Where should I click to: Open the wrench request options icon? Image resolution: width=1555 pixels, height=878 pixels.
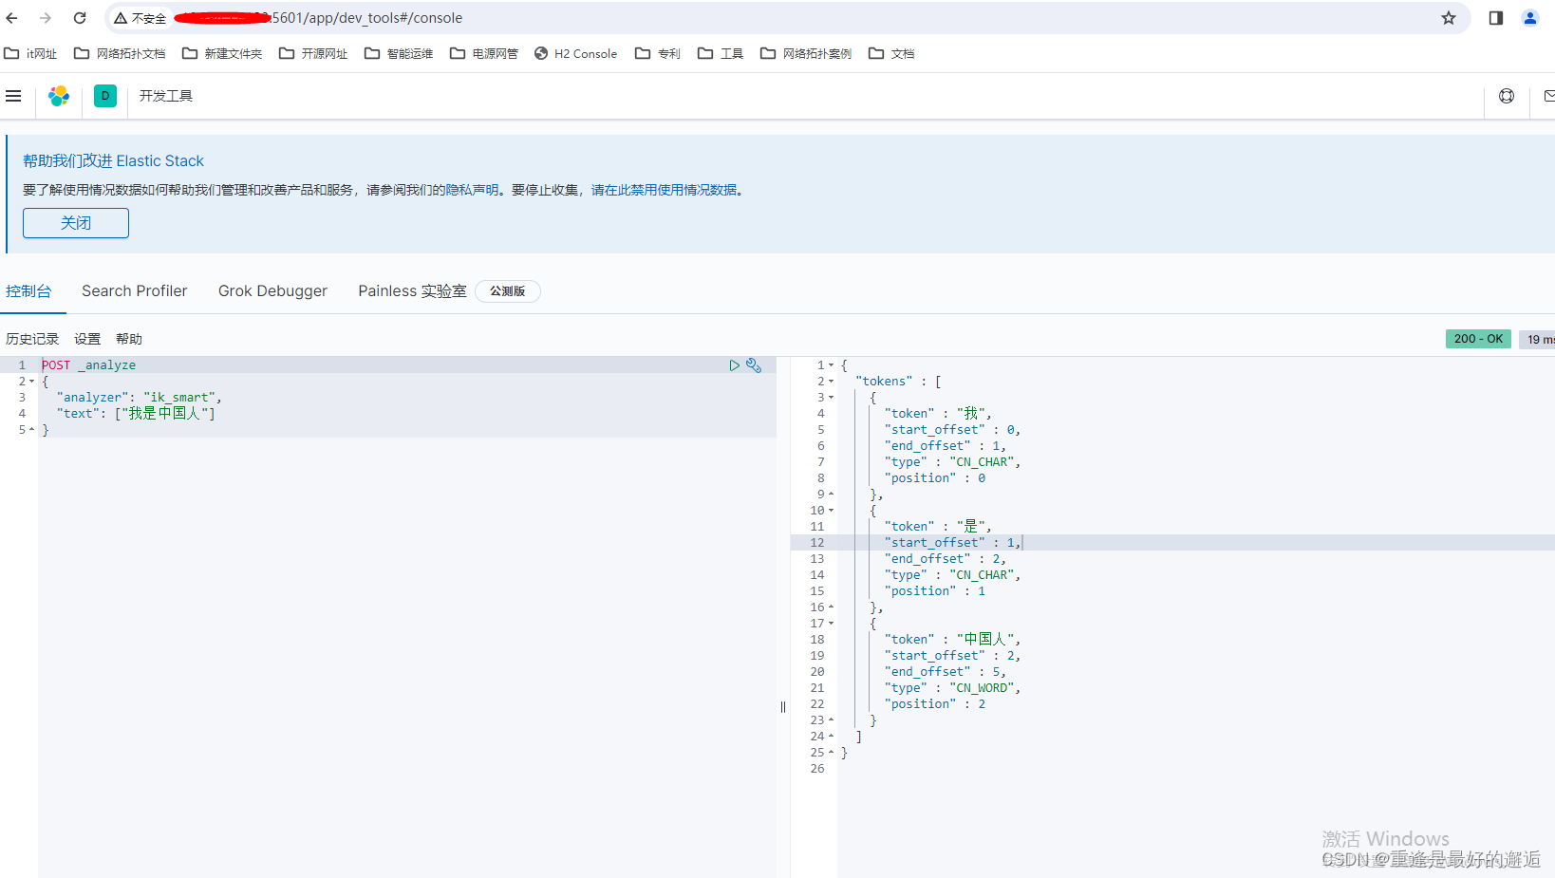pyautogui.click(x=754, y=364)
